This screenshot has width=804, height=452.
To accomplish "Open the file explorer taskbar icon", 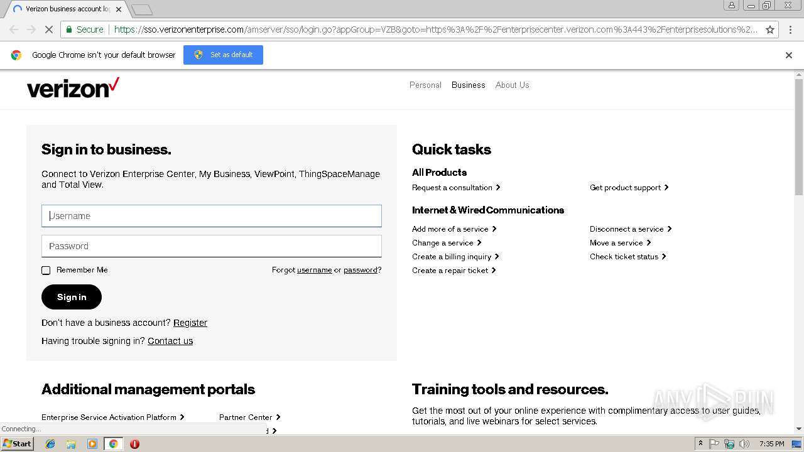I will 71,444.
